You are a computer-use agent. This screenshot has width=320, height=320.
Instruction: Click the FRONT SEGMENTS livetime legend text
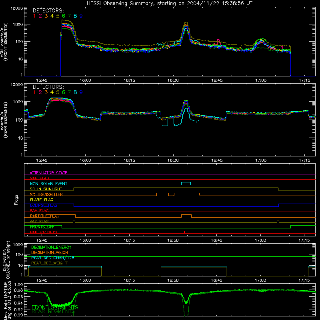coord(55,307)
